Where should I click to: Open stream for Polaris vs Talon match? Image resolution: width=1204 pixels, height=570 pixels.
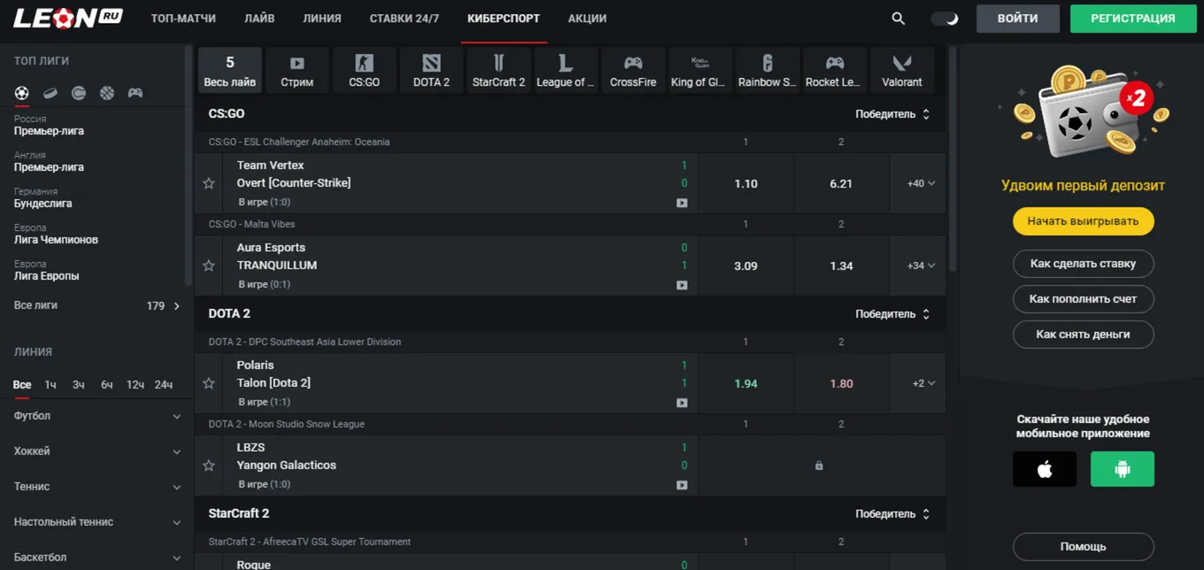tap(682, 403)
